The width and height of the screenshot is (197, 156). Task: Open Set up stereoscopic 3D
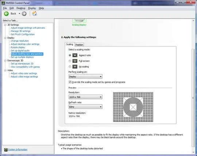tap(22, 63)
